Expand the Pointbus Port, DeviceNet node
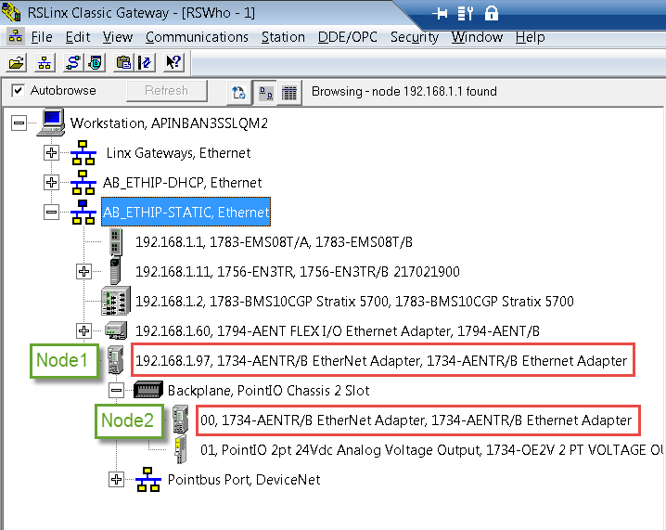The image size is (666, 530). (x=116, y=480)
